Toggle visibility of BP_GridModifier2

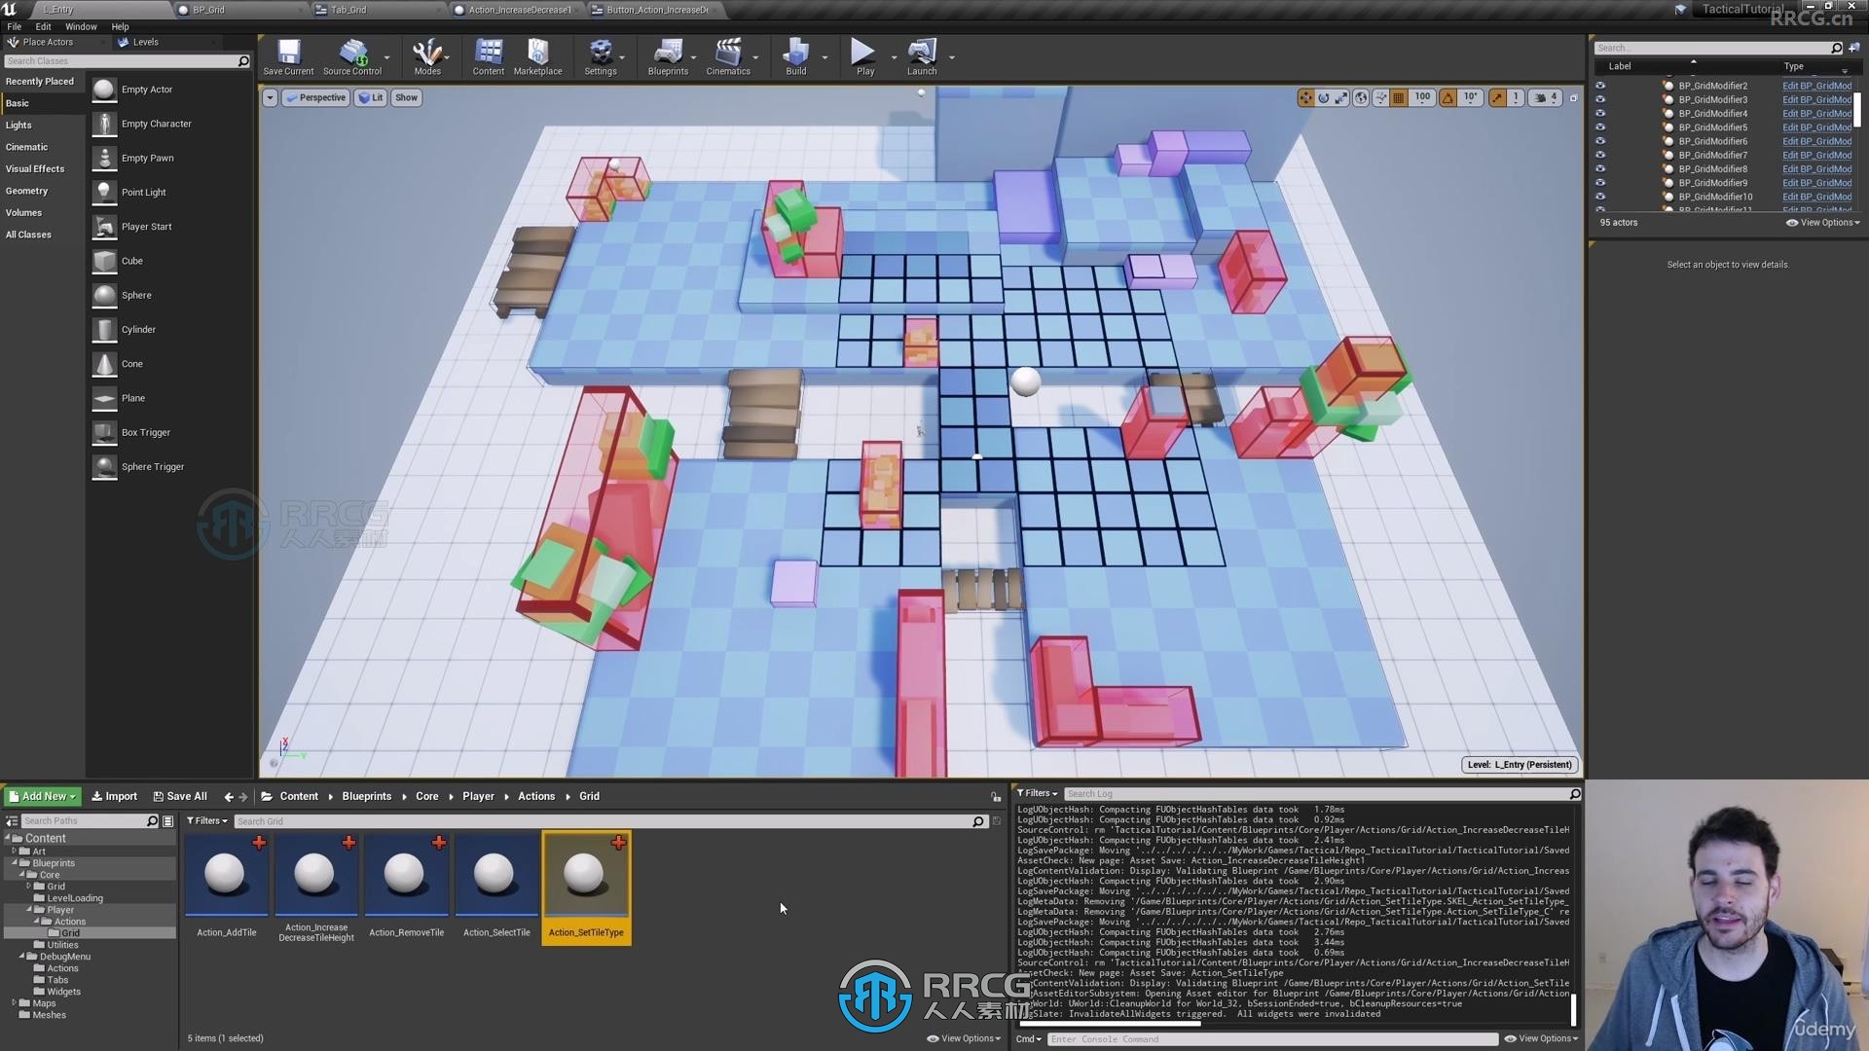(x=1599, y=85)
